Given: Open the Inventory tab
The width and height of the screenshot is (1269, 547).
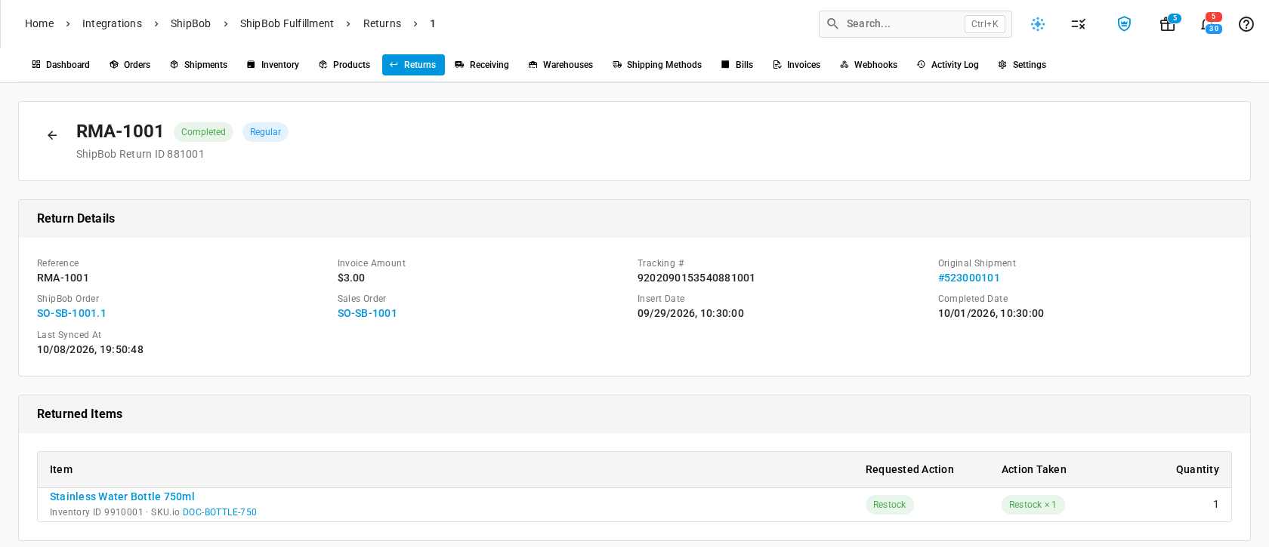Looking at the screenshot, I should 273,65.
